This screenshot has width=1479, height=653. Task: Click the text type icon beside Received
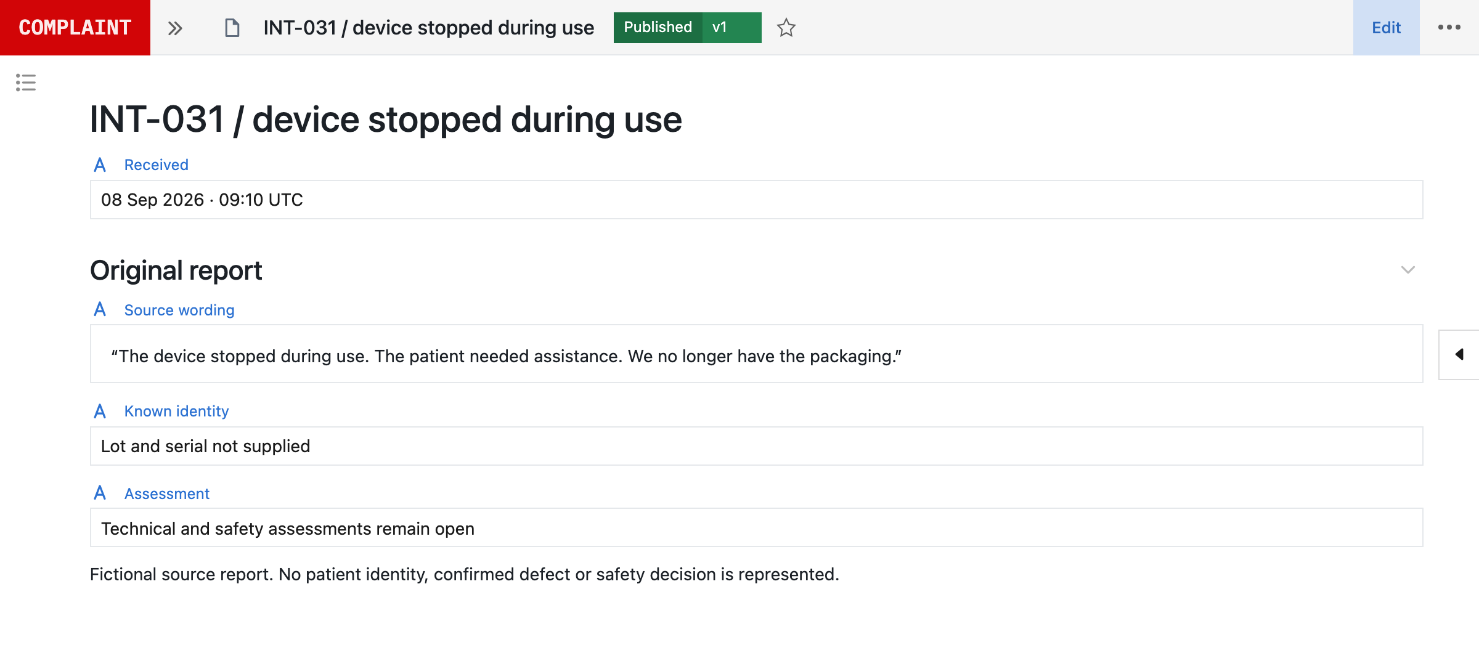100,165
